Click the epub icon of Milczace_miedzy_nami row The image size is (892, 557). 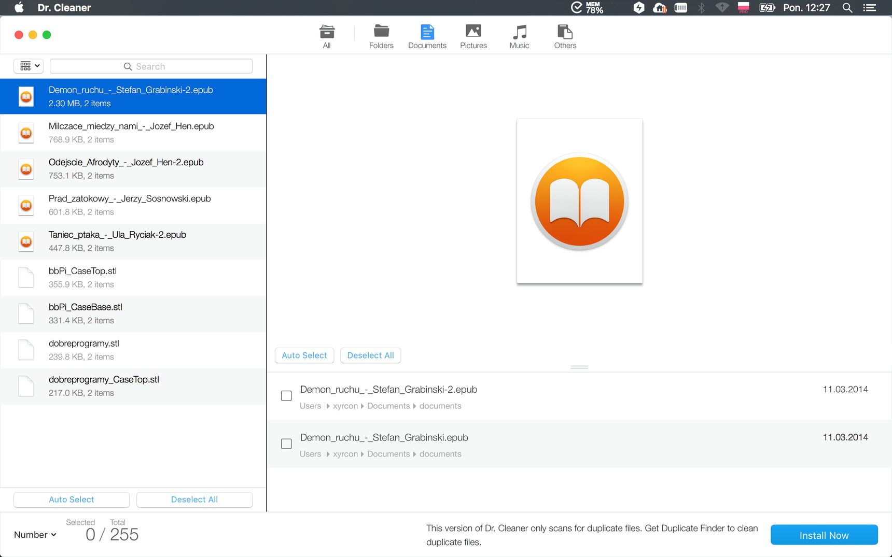(26, 133)
